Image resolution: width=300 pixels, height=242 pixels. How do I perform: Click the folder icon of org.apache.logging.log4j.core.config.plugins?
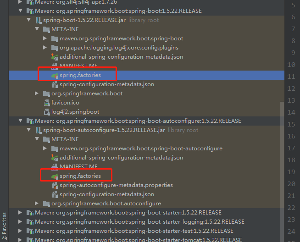coord(55,48)
